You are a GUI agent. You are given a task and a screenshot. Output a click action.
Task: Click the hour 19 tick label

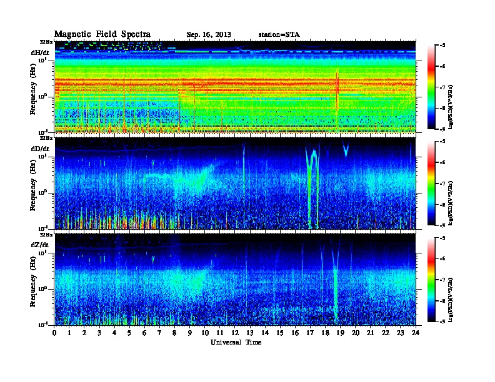[340, 333]
